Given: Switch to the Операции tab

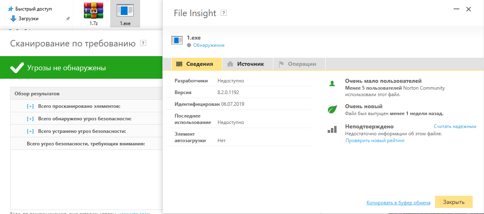Looking at the screenshot, I should coord(300,64).
